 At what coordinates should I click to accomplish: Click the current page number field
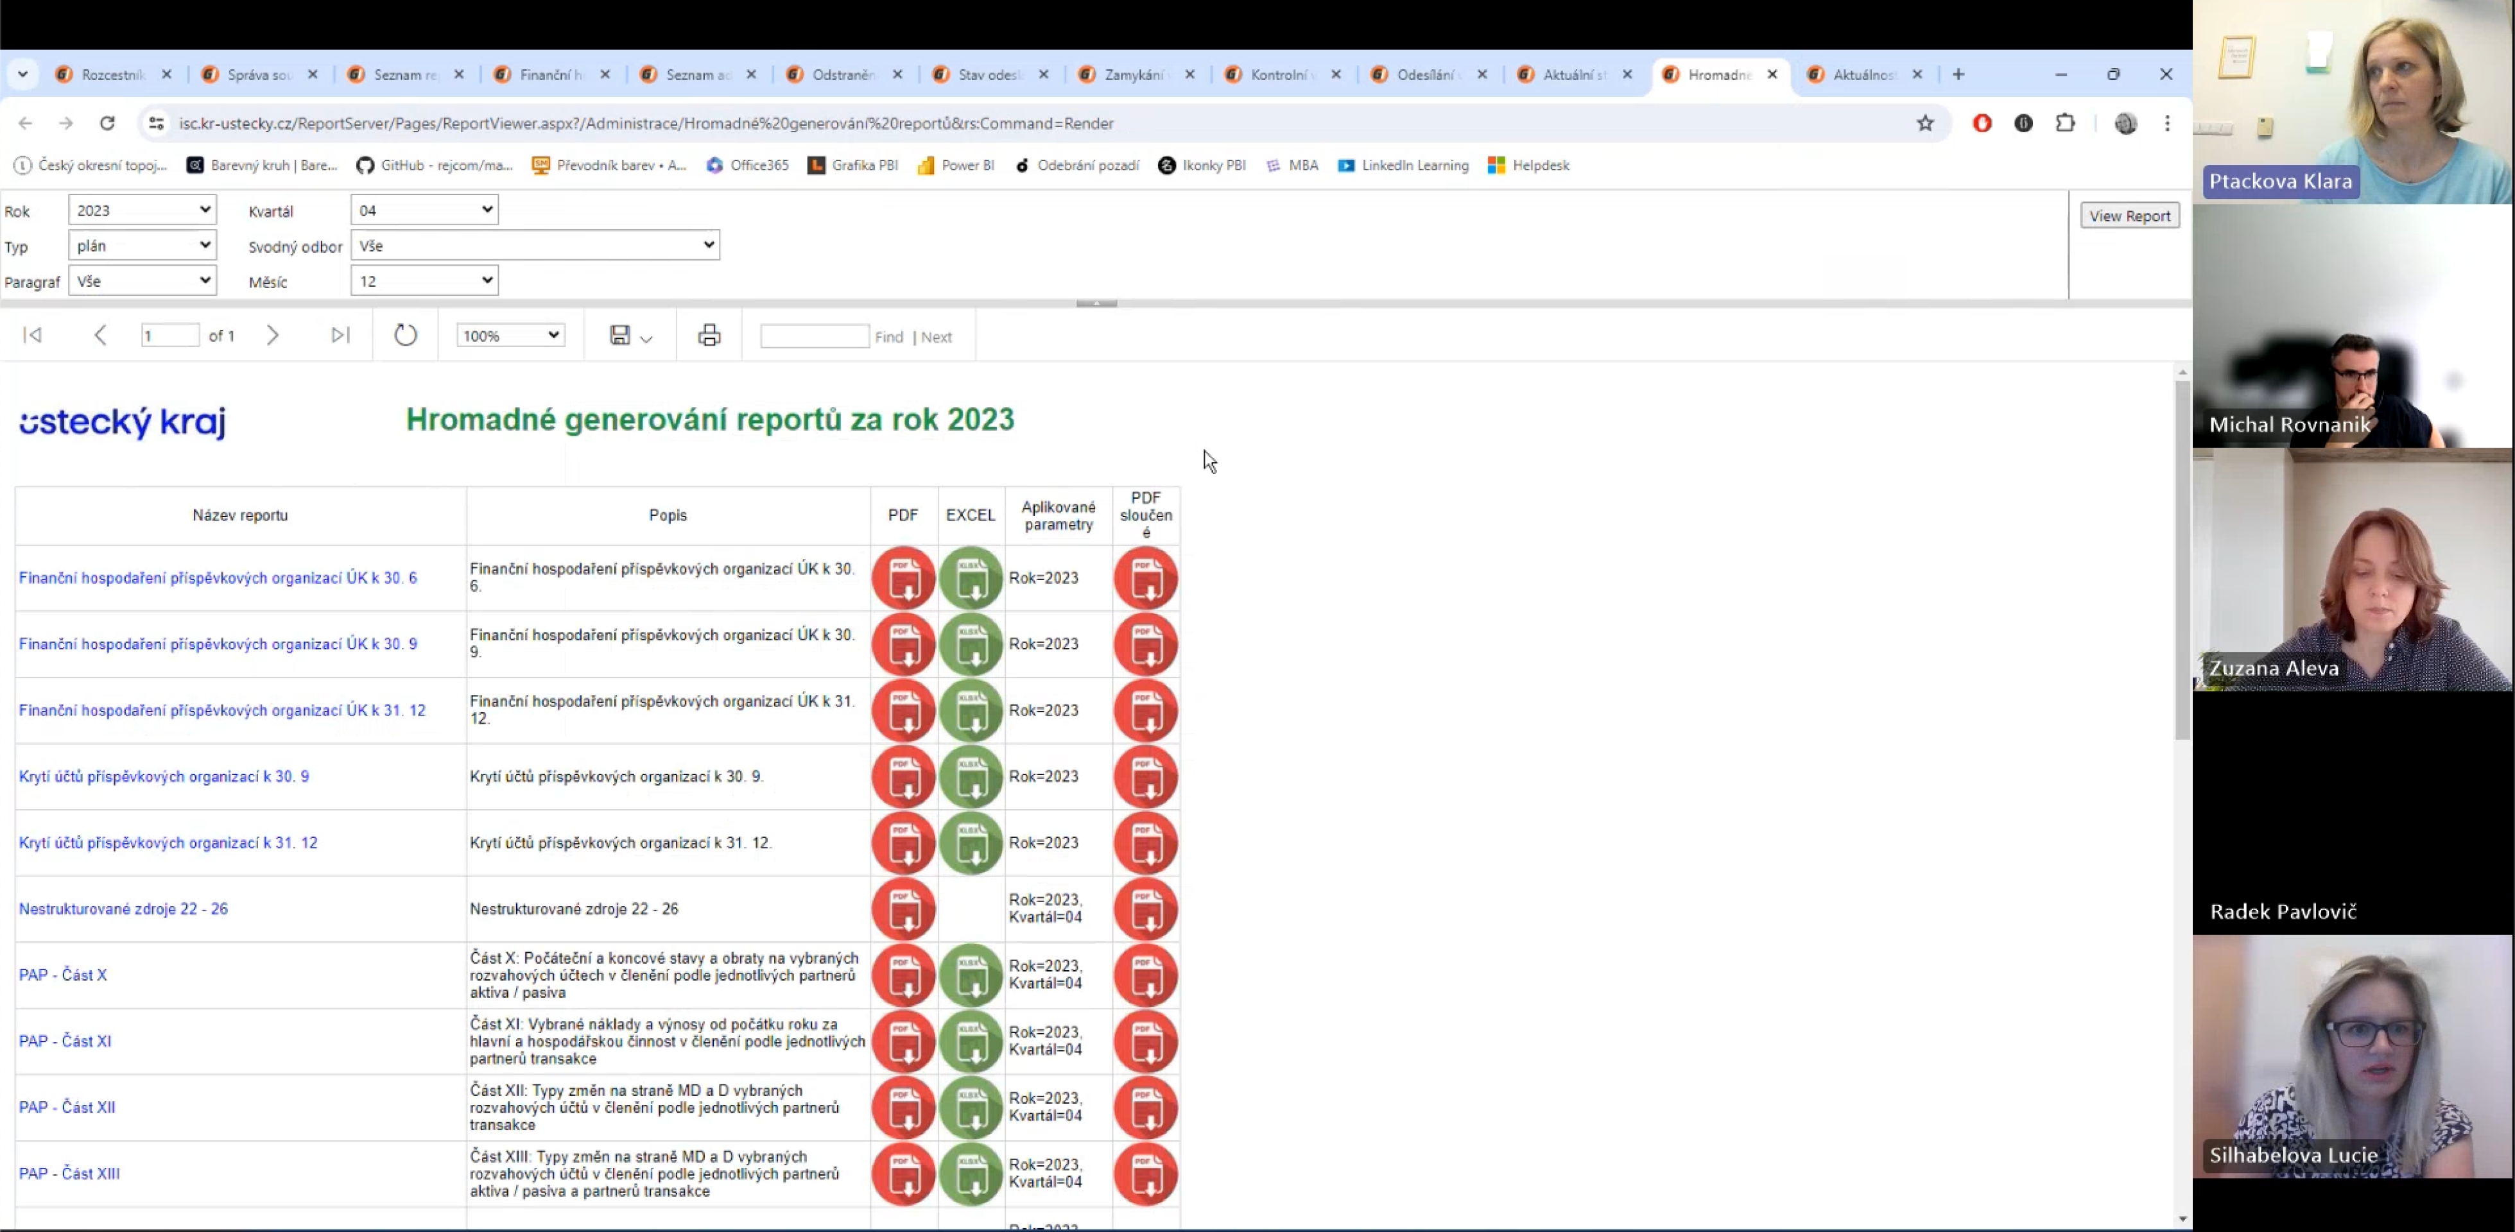[170, 336]
